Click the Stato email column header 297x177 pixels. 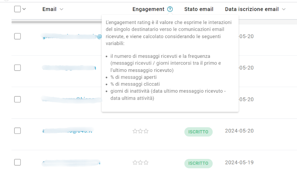click(x=199, y=9)
